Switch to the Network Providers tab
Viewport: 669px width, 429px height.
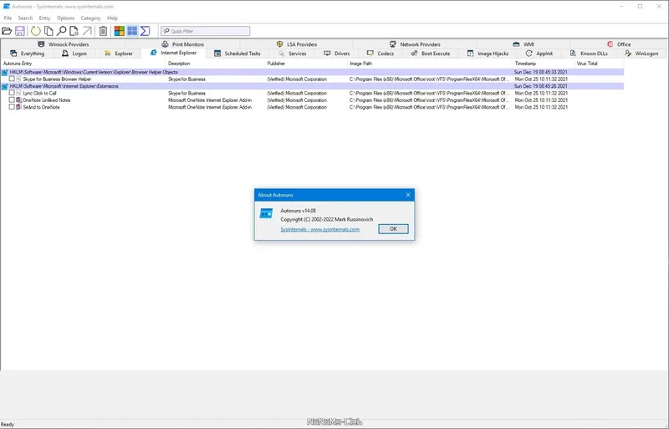pyautogui.click(x=415, y=44)
